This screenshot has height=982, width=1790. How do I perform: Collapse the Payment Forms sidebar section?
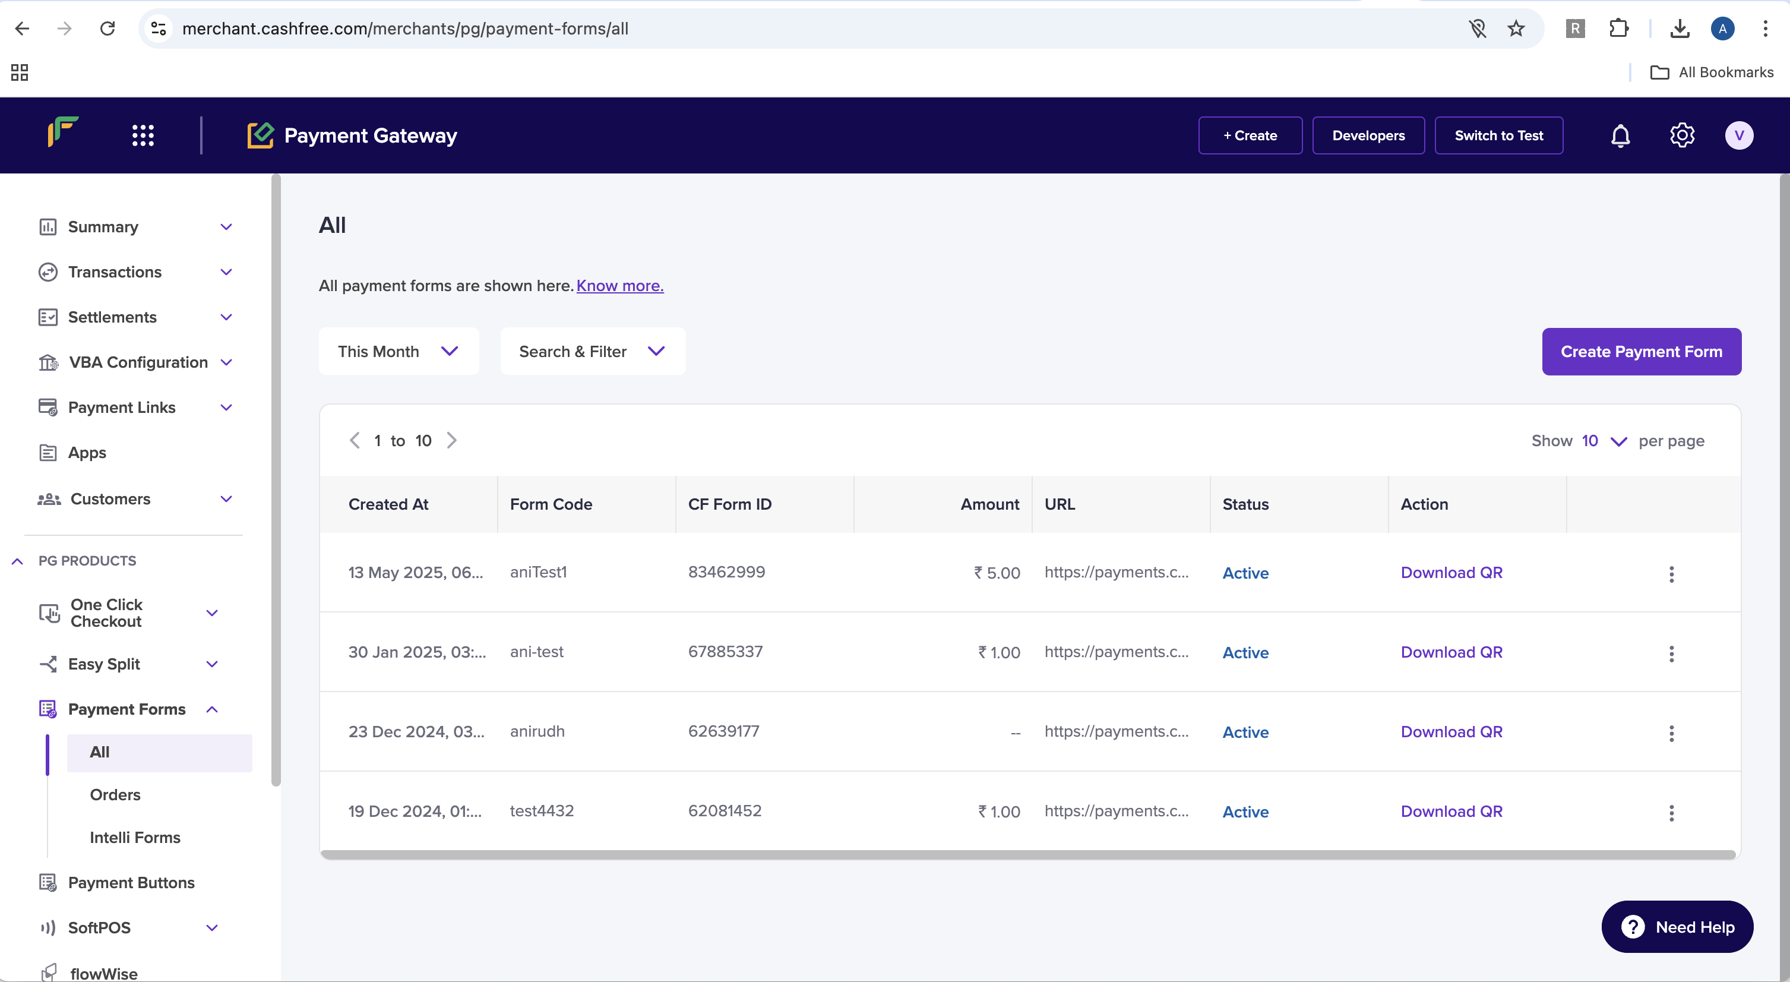tap(213, 709)
